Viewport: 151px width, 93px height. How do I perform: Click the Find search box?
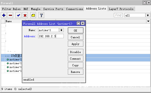pos(118,15)
